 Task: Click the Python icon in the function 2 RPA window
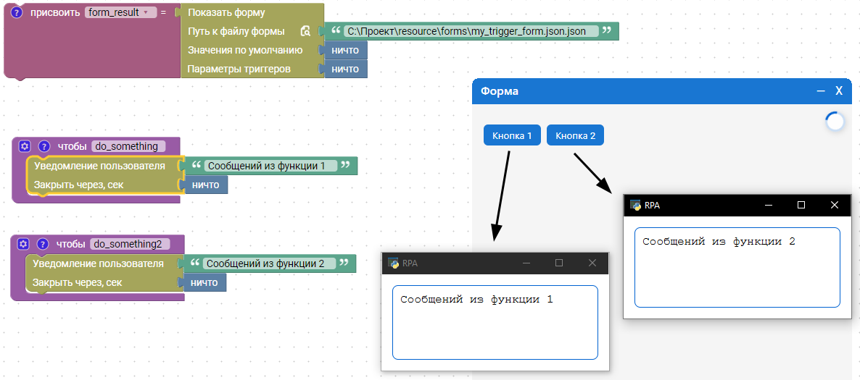pos(636,205)
